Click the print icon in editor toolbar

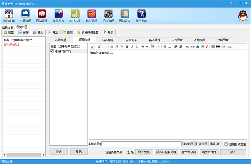[230, 46]
